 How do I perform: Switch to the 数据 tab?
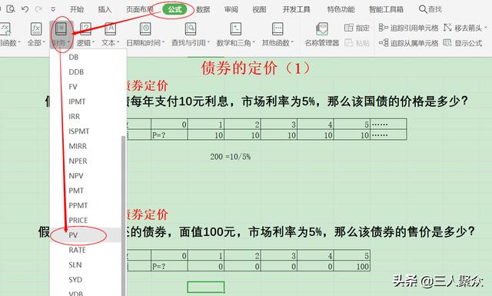coord(203,9)
